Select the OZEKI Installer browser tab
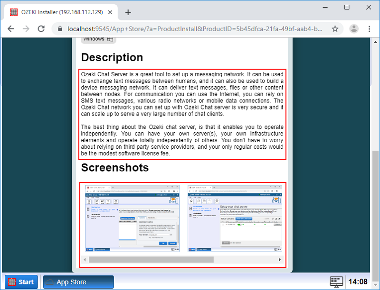The image size is (380, 290). click(61, 12)
